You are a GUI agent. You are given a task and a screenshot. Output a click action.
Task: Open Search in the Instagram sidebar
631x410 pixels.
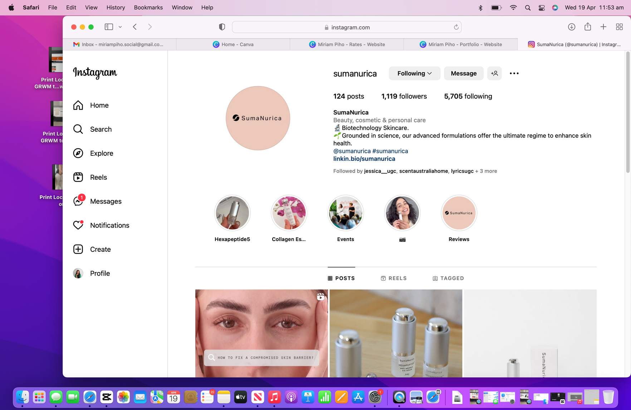tap(92, 129)
